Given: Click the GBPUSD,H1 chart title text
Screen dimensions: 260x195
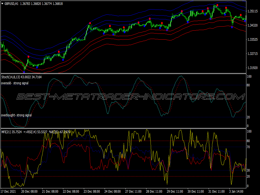Looking at the screenshot, I should coord(11,4).
